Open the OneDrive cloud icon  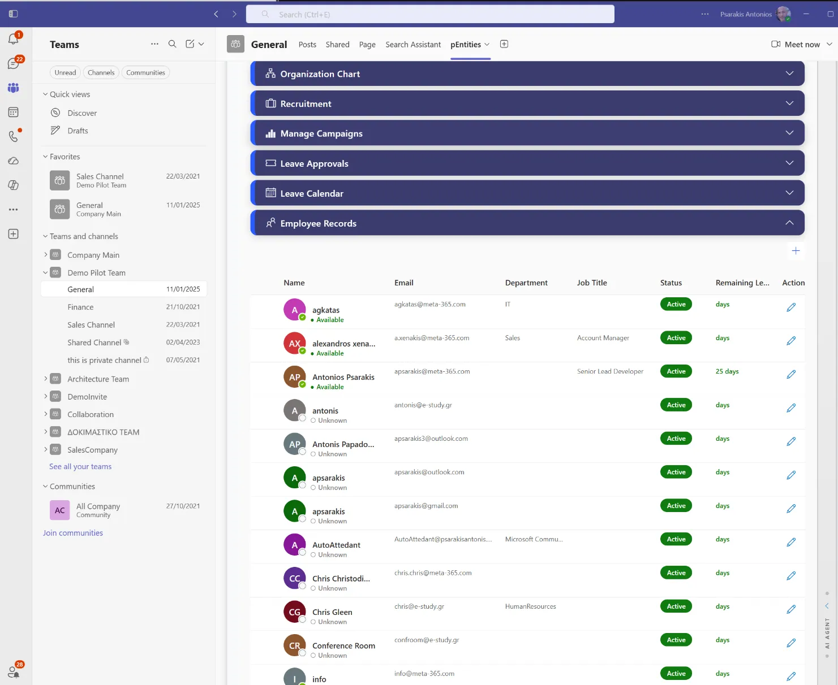tap(14, 161)
